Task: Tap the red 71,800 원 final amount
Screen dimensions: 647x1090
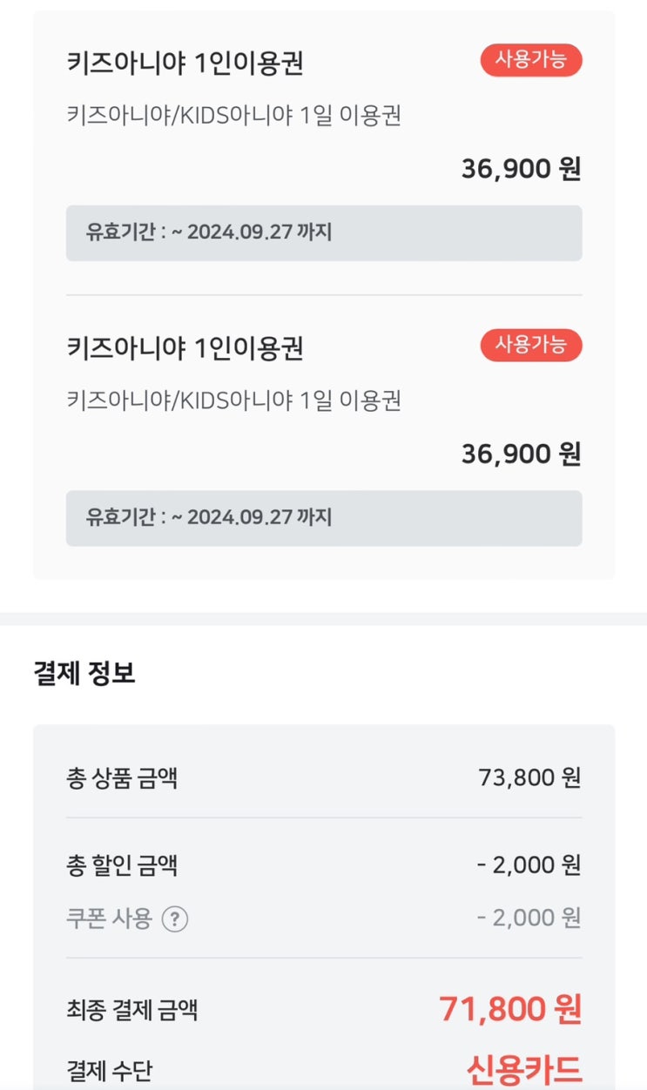Action: coord(509,1009)
